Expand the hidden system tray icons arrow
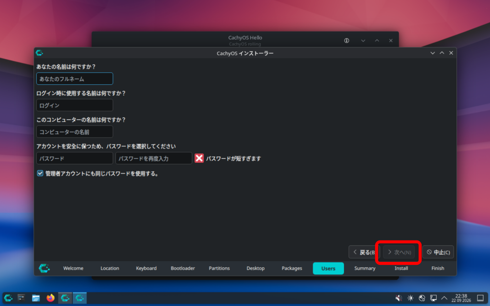This screenshot has width=490, height=306. (444, 298)
